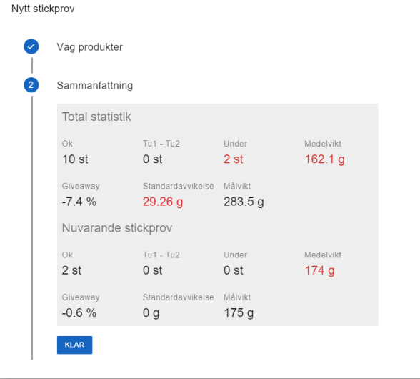
Task: Click current sample Standardavvikelse 0 g
Action: click(151, 313)
